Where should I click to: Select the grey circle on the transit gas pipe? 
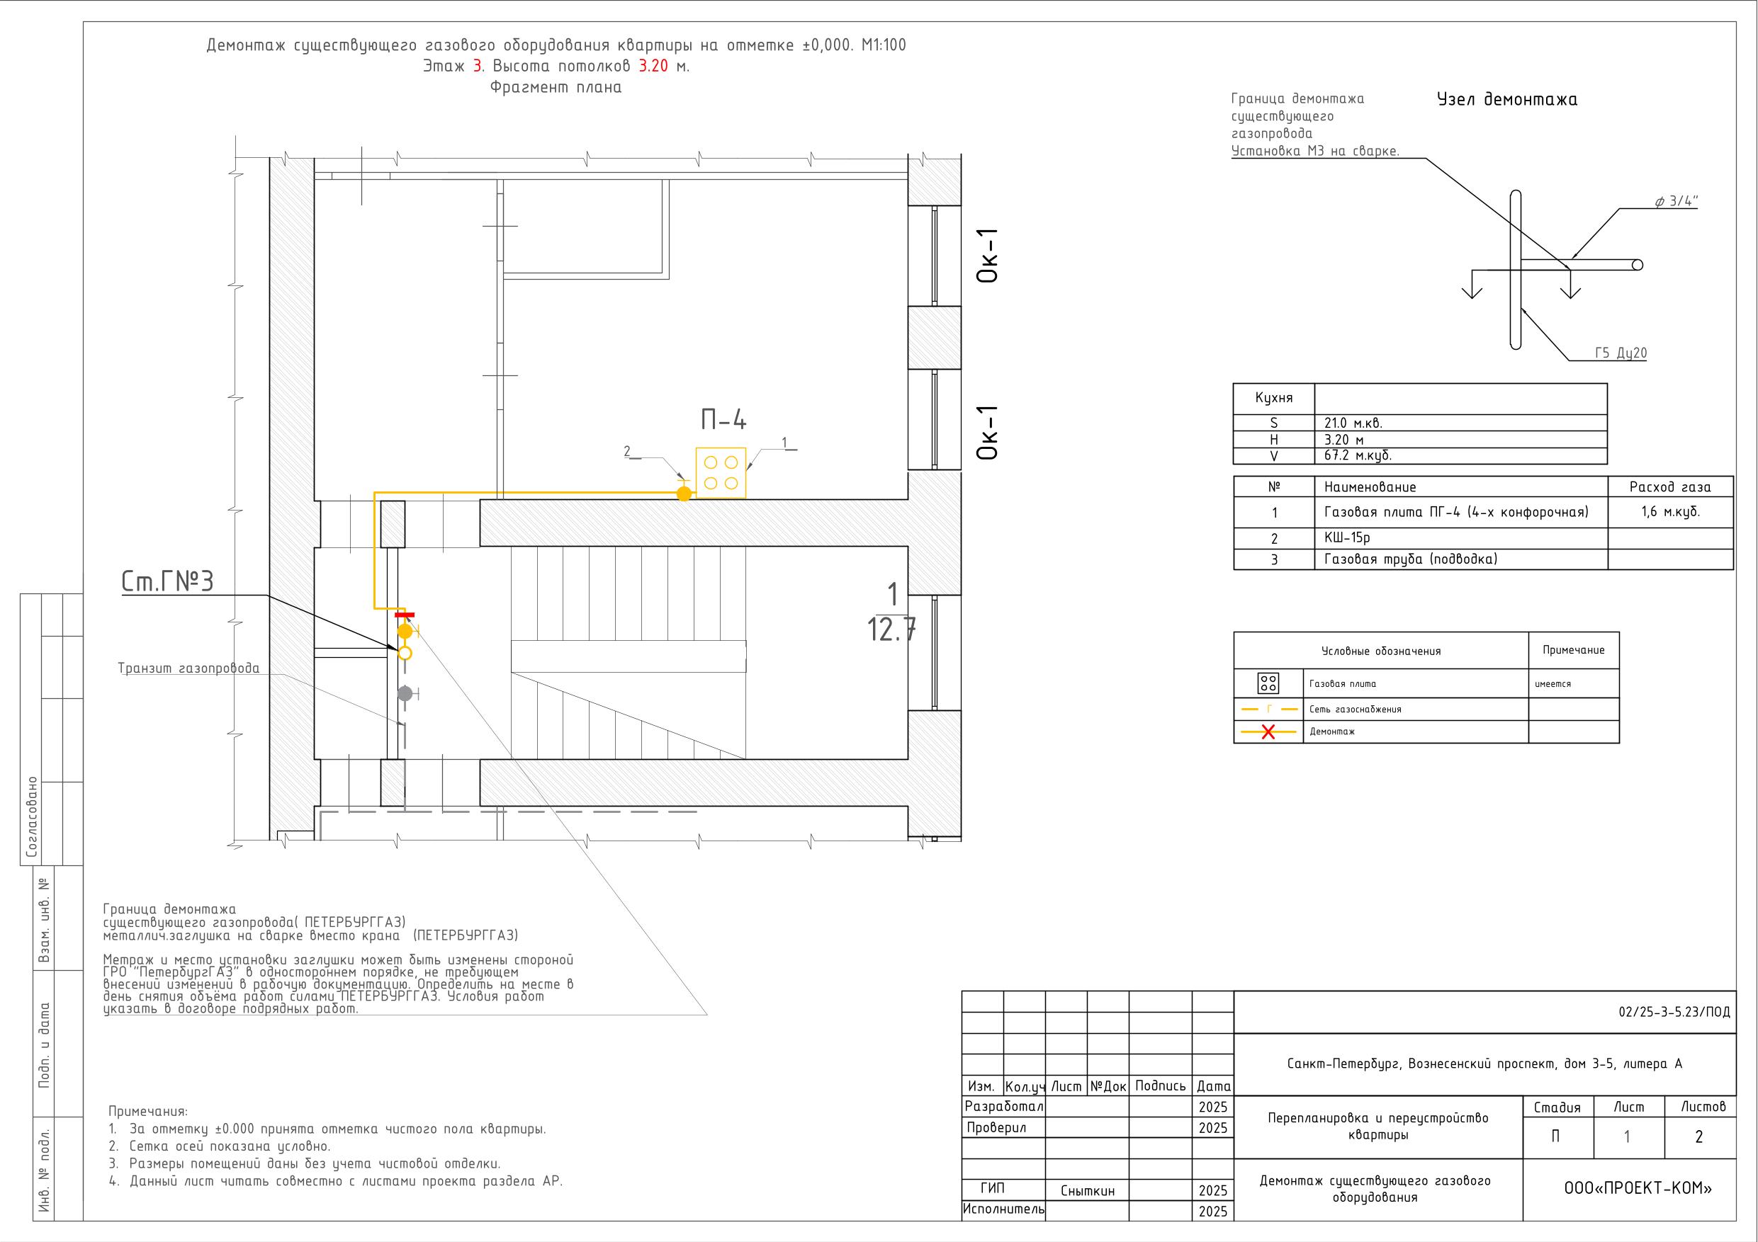405,693
